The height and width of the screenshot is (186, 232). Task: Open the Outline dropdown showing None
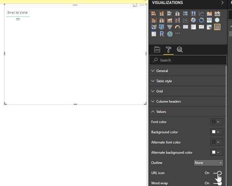208,163
